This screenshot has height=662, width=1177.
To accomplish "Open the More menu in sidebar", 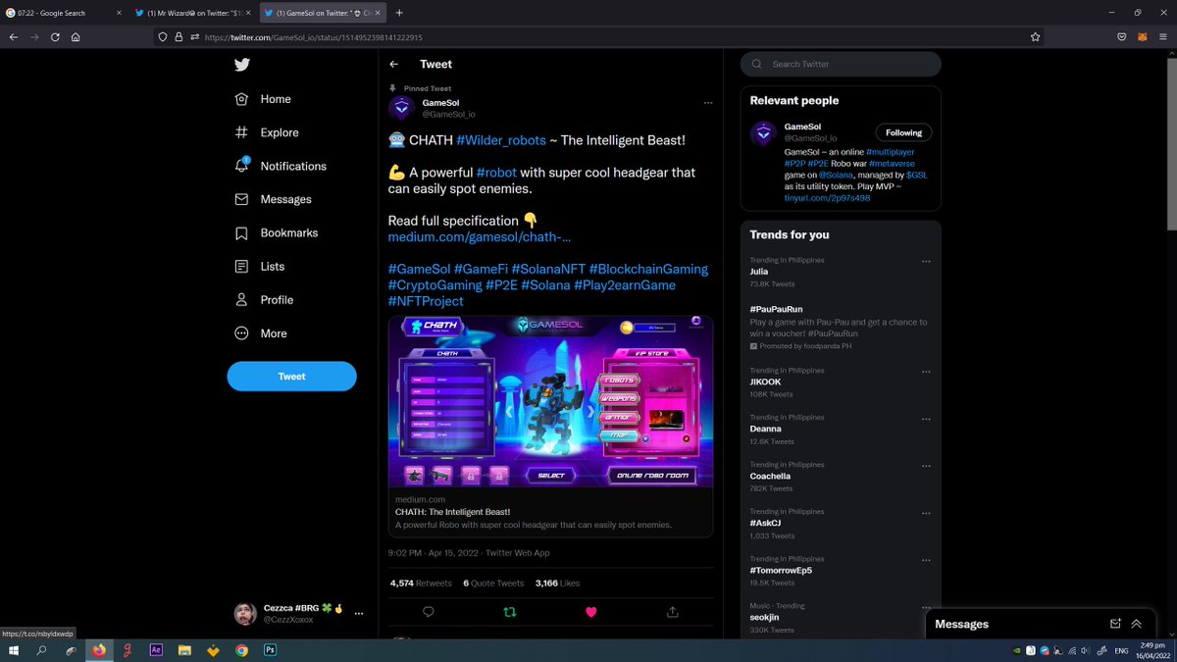I will coord(261,333).
